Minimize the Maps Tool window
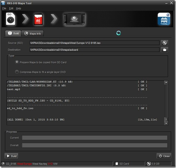This screenshot has height=168, width=176. pyautogui.click(x=166, y=3)
